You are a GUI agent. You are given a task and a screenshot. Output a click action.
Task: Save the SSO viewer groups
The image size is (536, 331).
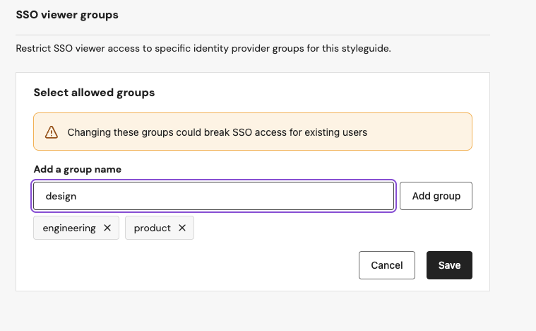[449, 265]
